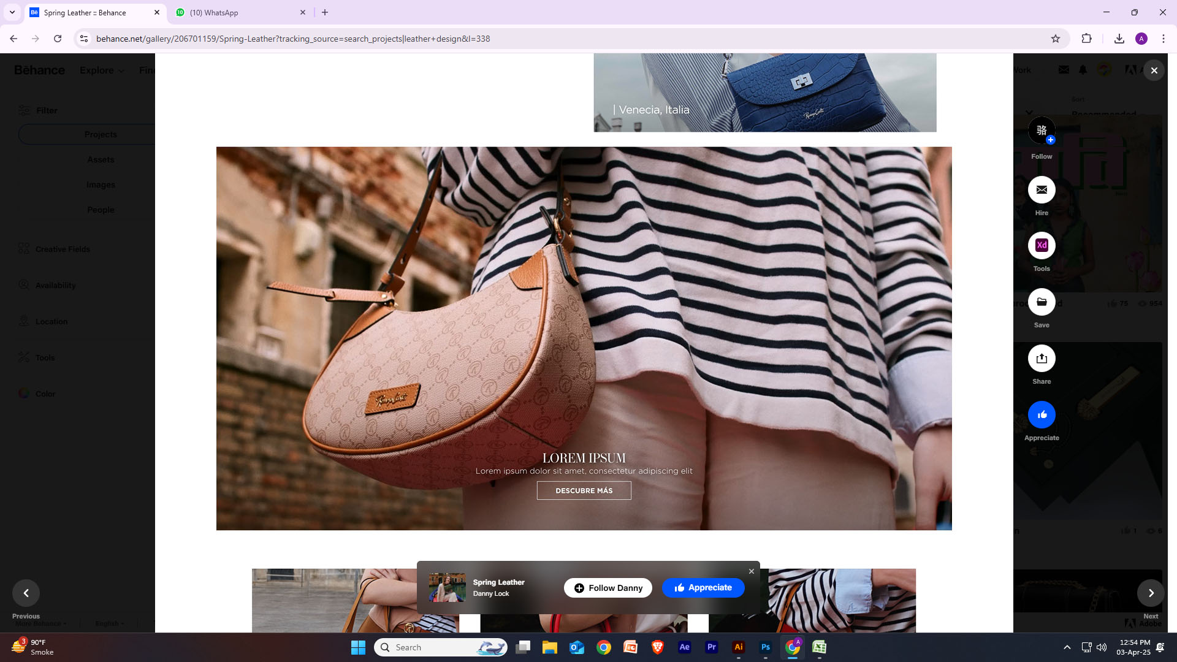Bookmark this page with star icon

[1055, 39]
